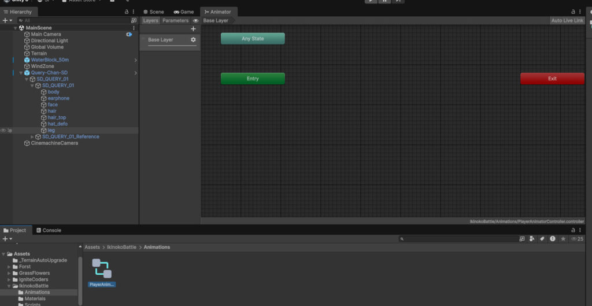Expand the SD_QUERY_01_Reference object
The image size is (592, 306).
click(x=32, y=137)
